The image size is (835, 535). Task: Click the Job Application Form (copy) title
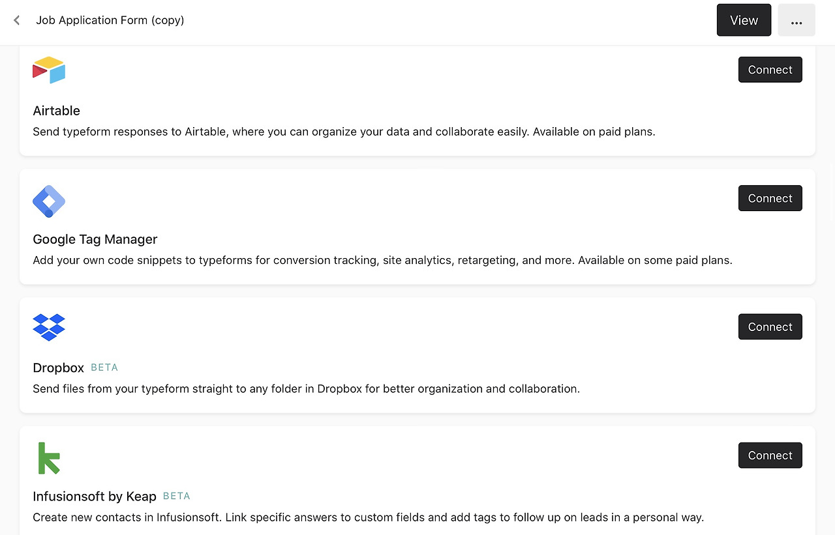tap(110, 20)
